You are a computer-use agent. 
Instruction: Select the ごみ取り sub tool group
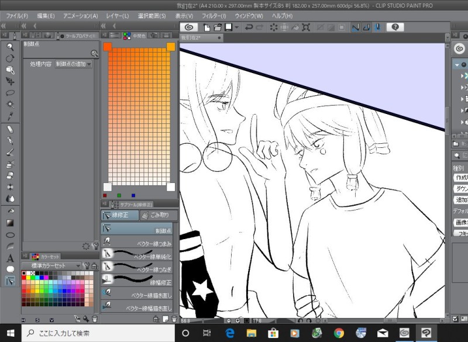[159, 215]
